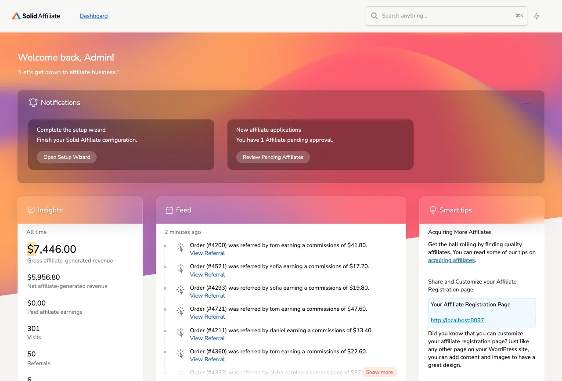This screenshot has height=381, width=562.
Task: Click the 2 minutes ago timestamp
Action: click(x=183, y=232)
